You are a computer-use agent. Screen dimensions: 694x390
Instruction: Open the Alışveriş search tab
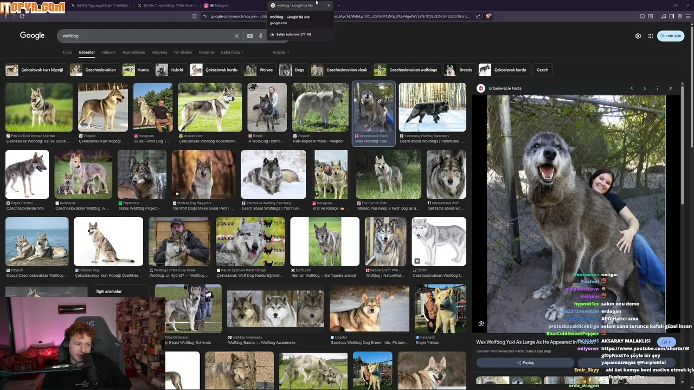coord(159,53)
